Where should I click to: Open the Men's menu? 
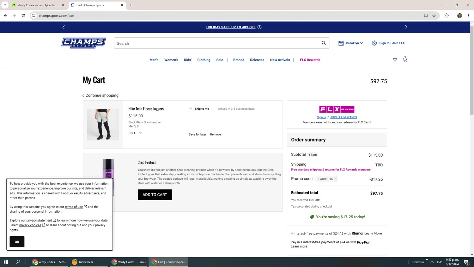coord(154,60)
